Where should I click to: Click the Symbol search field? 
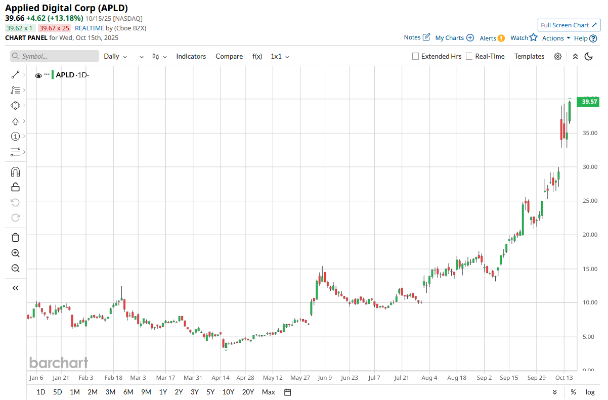[x=55, y=56]
